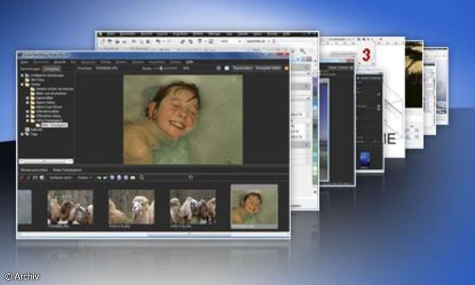Click the first rotate icon in the organizer toolbar

[x=99, y=178]
